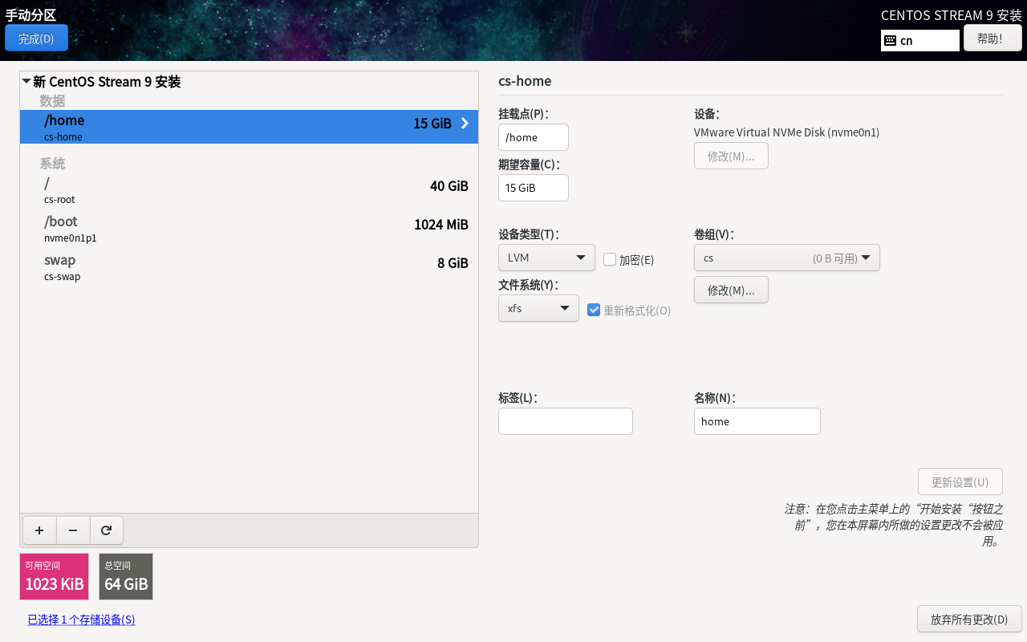Viewport: 1027px width, 642px height.
Task: Click the 系统 section heading
Action: point(52,163)
